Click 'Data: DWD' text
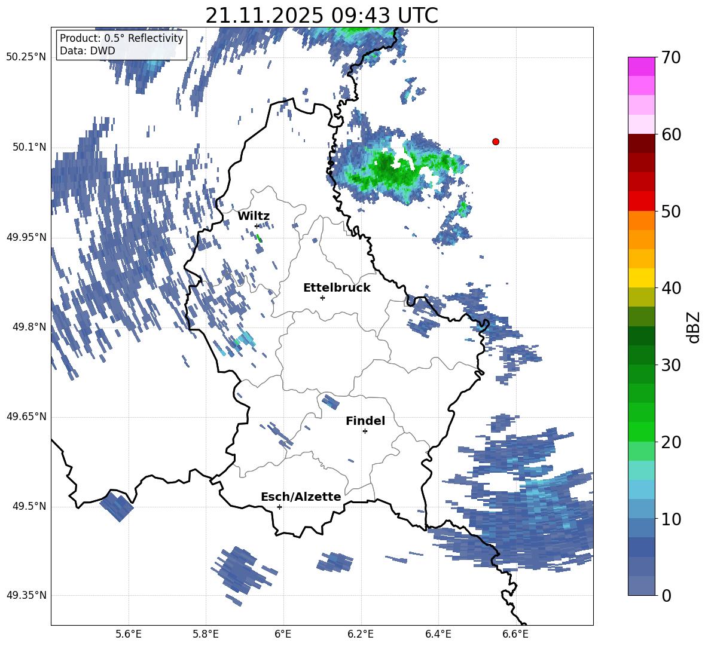Image resolution: width=708 pixels, height=646 pixels. click(x=87, y=51)
